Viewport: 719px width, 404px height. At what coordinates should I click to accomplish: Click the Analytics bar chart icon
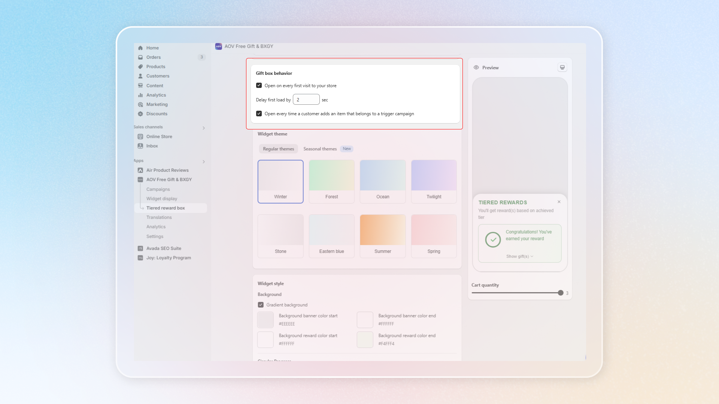(140, 95)
